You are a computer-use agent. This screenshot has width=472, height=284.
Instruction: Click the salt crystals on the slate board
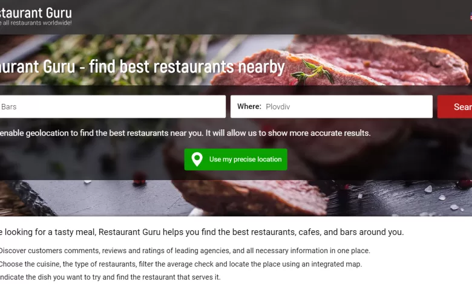(x=442, y=198)
